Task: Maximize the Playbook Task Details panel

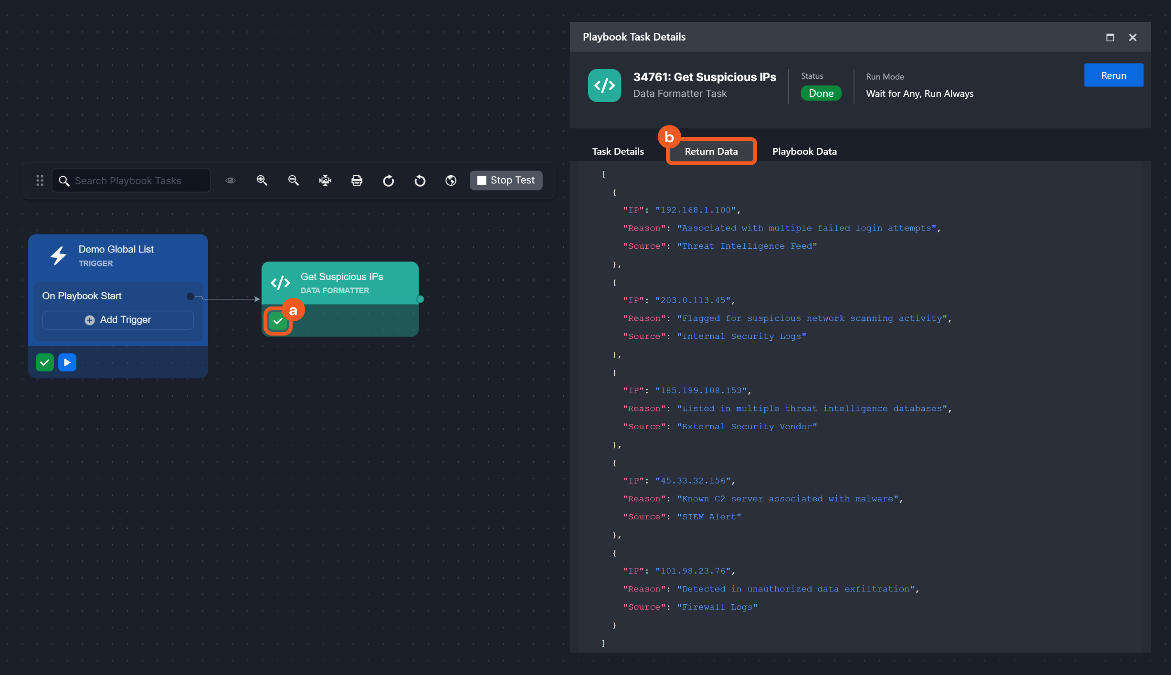Action: [1110, 37]
